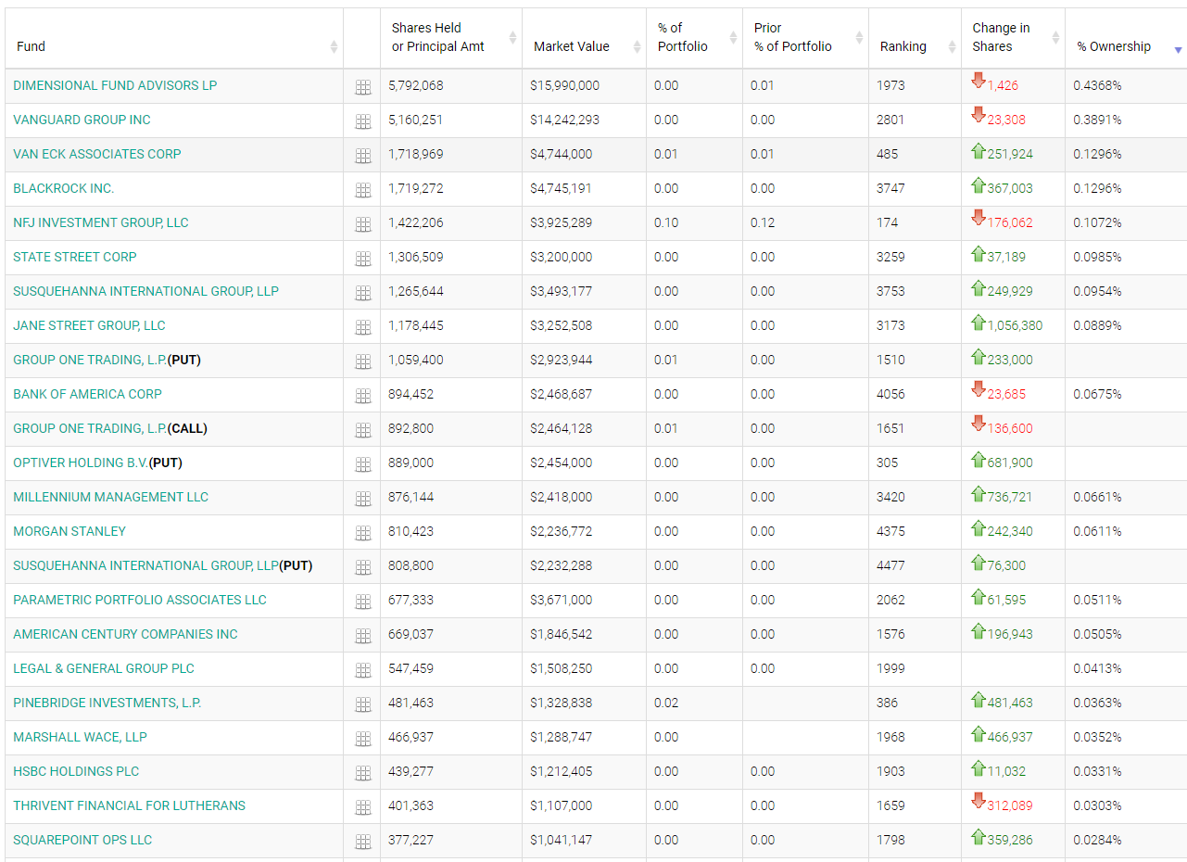Open VAN ECK ASSOCIATES CORP link

(97, 154)
